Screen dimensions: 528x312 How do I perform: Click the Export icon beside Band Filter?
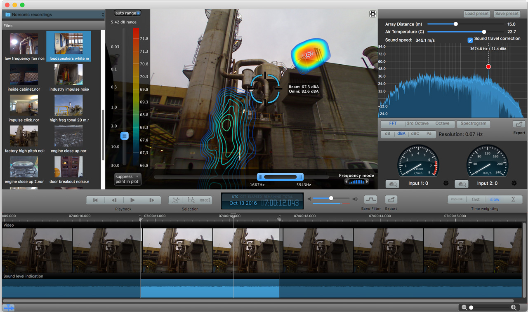click(391, 199)
